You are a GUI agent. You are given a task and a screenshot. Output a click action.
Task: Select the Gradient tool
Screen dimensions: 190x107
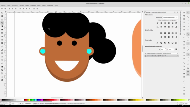2,70
